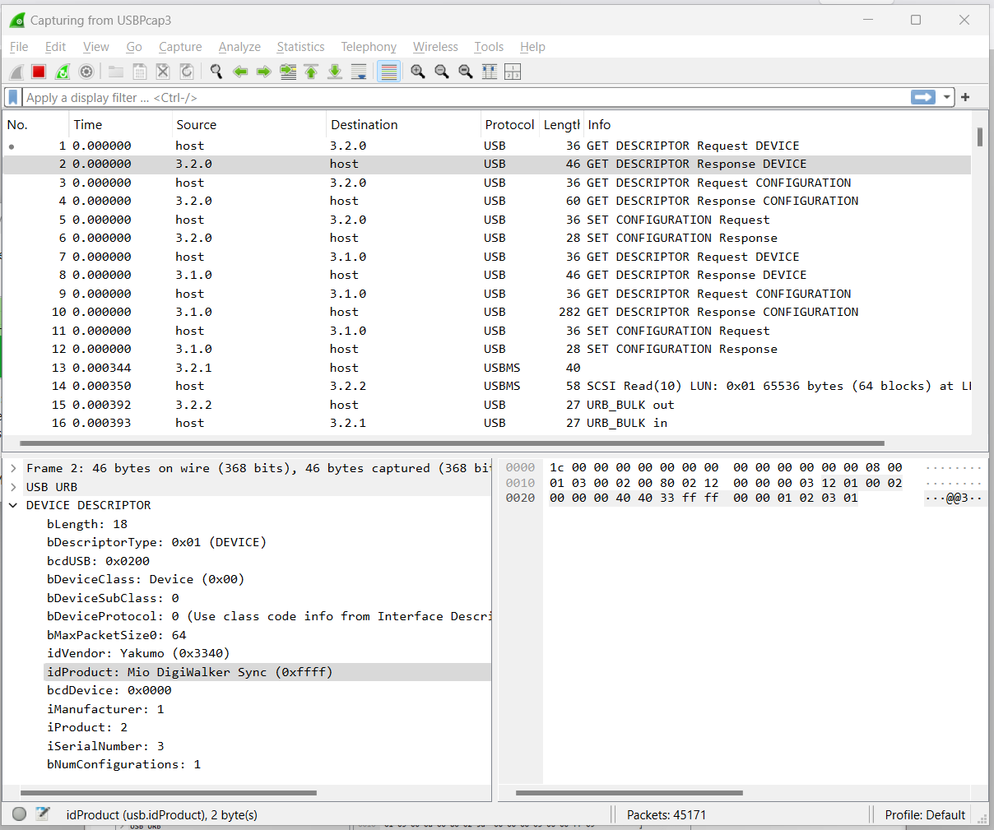This screenshot has height=830, width=994.
Task: Open the Telephony menu
Action: (369, 47)
